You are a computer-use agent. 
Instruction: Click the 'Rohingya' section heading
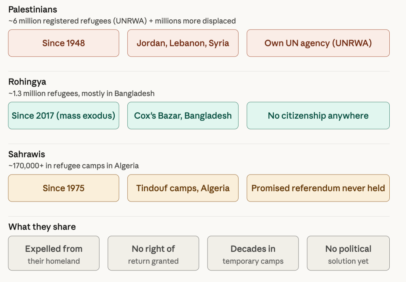pos(27,82)
